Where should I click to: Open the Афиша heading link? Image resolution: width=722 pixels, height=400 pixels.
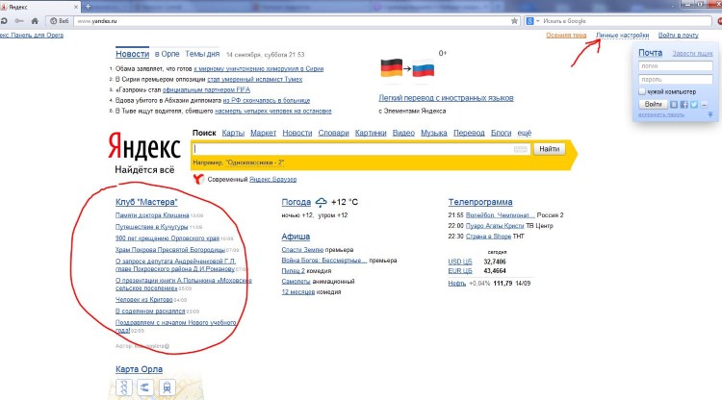[x=296, y=237]
